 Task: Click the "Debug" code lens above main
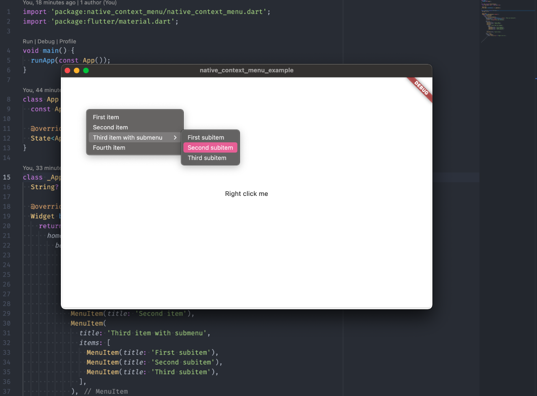46,41
